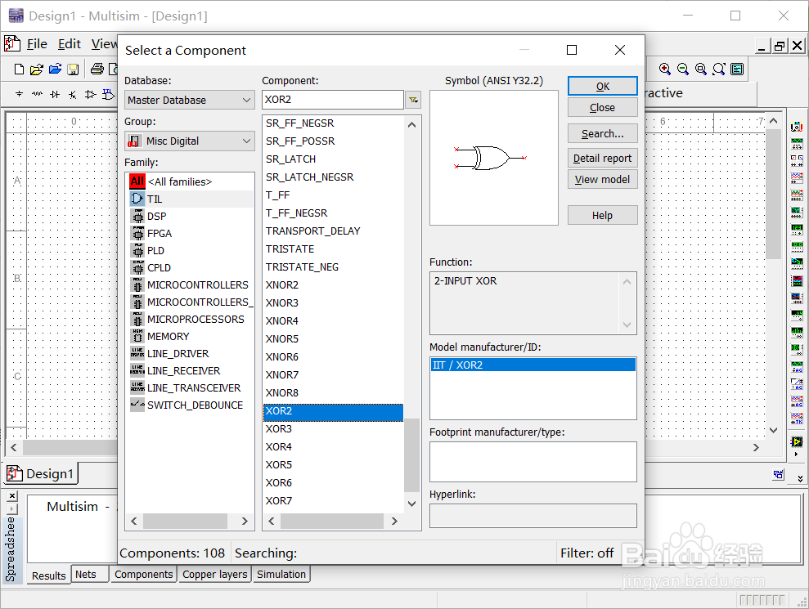Select the Function generator instrument icon

pos(797,143)
